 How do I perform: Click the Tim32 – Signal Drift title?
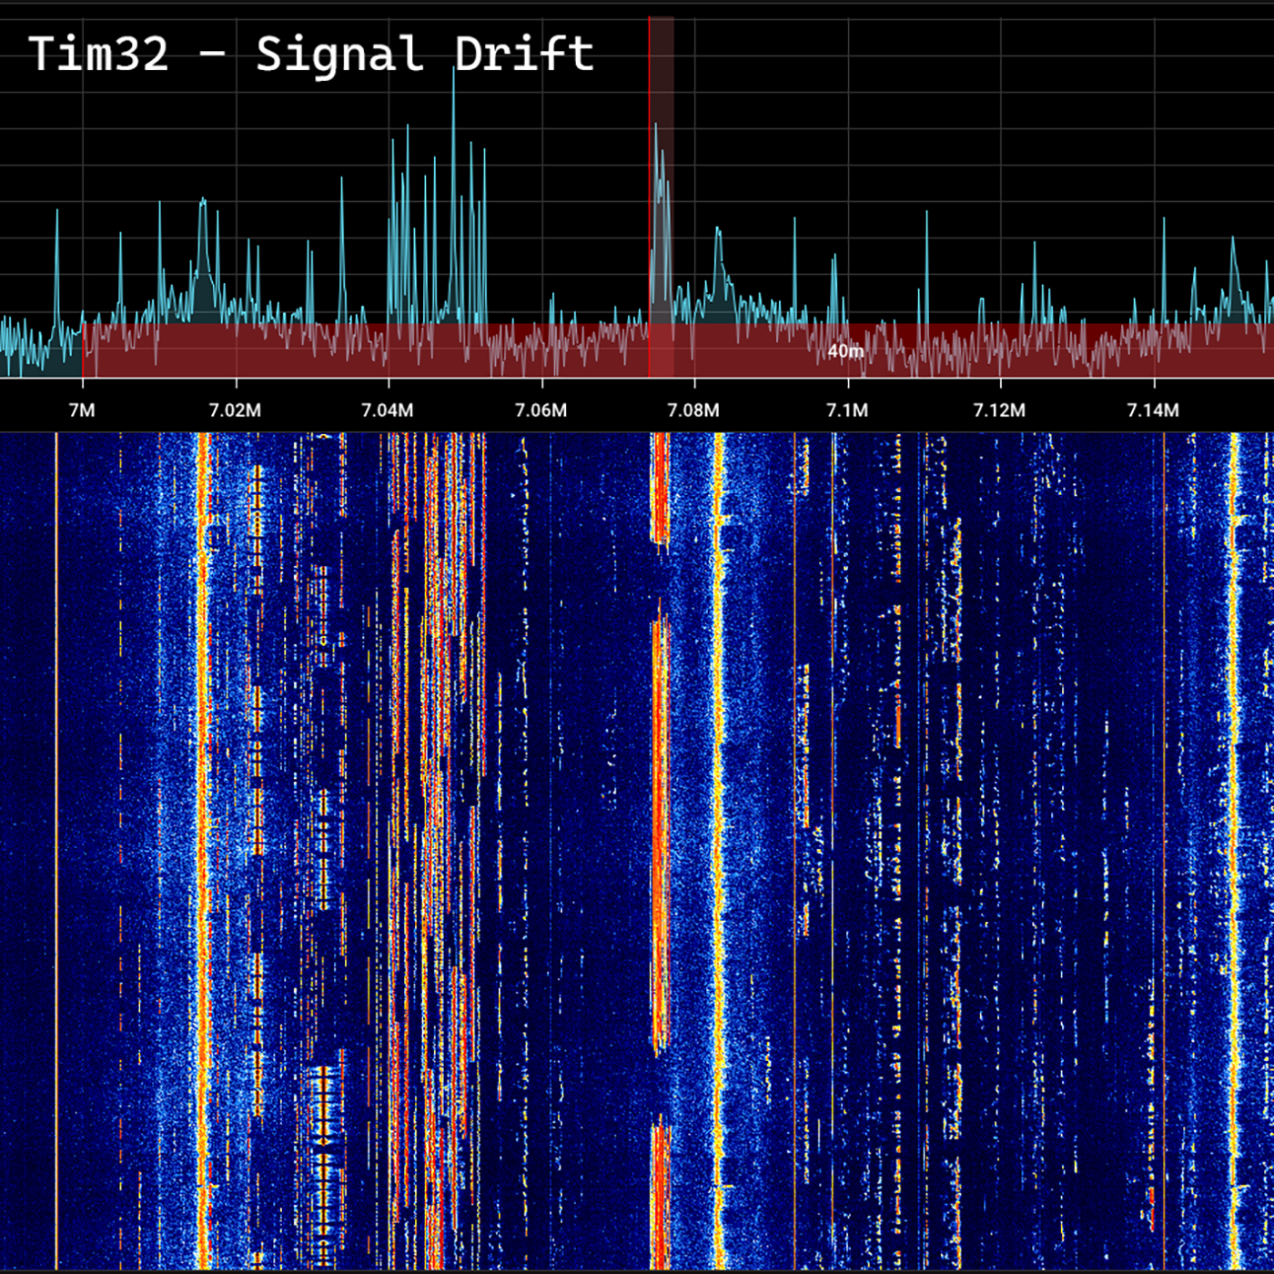[311, 54]
